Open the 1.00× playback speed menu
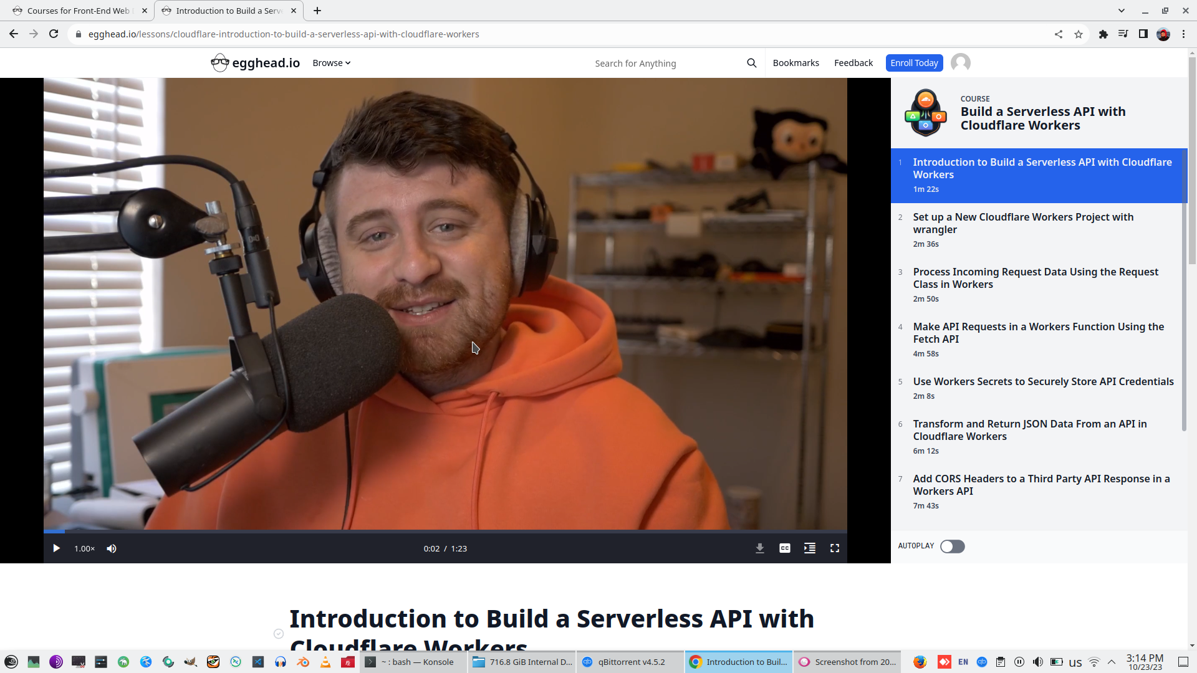This screenshot has height=673, width=1197. coord(84,548)
